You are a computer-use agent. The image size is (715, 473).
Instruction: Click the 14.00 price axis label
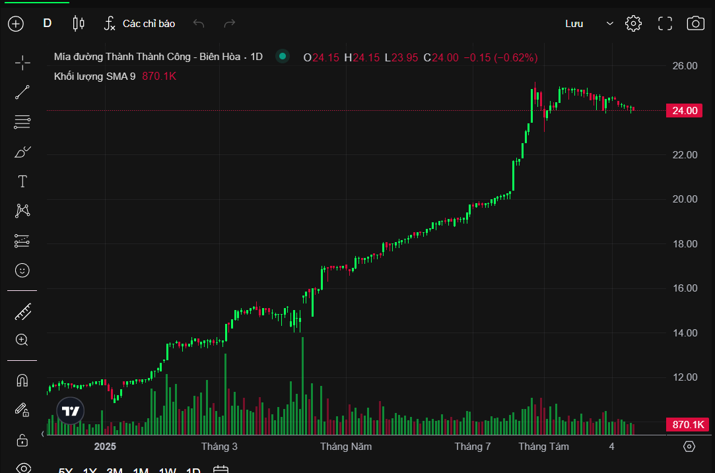pyautogui.click(x=685, y=333)
